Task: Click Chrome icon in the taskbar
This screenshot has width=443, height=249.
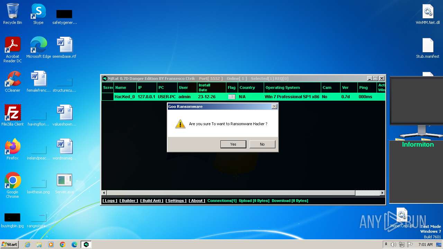Action: pos(63,245)
